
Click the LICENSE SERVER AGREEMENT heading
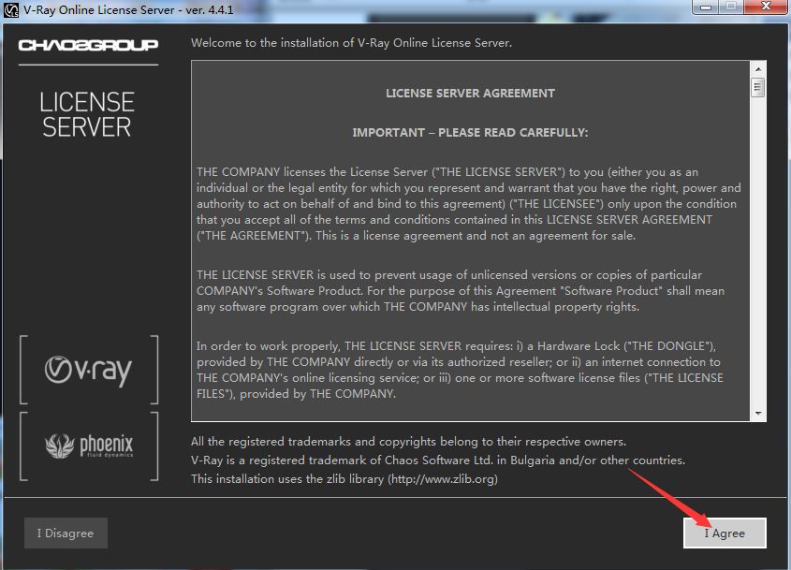tap(470, 94)
